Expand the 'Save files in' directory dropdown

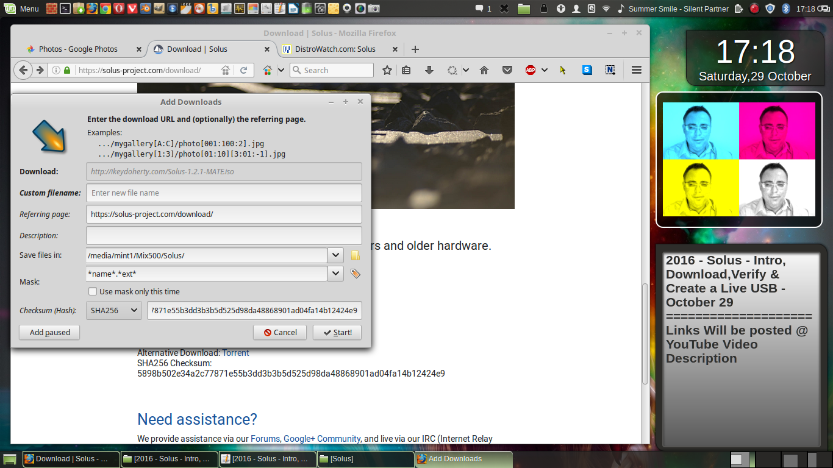click(x=336, y=255)
